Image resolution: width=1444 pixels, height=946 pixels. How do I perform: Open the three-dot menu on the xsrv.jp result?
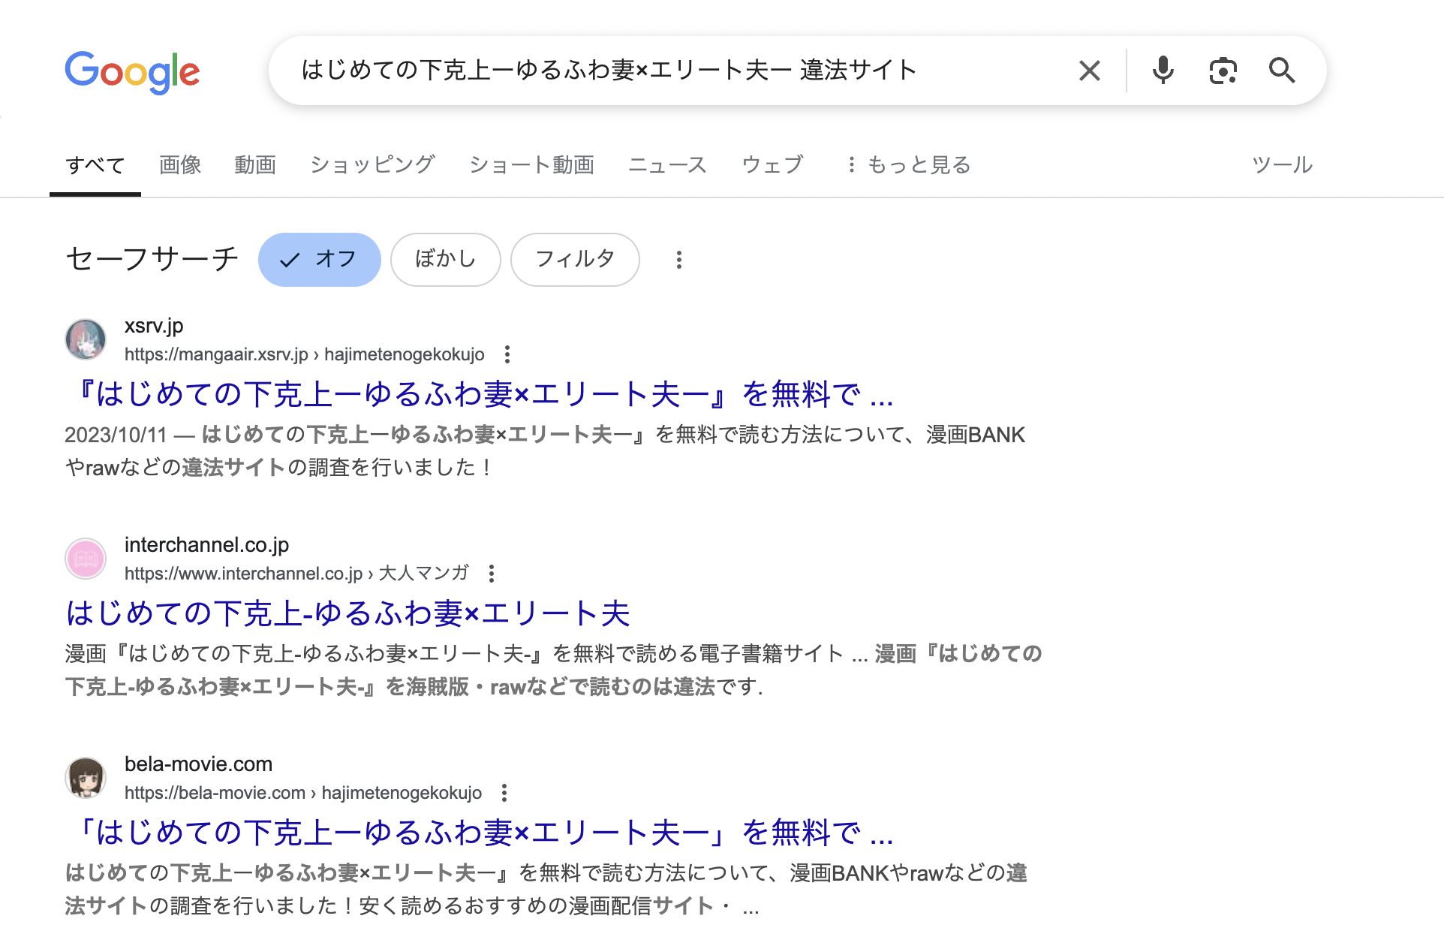click(x=510, y=353)
